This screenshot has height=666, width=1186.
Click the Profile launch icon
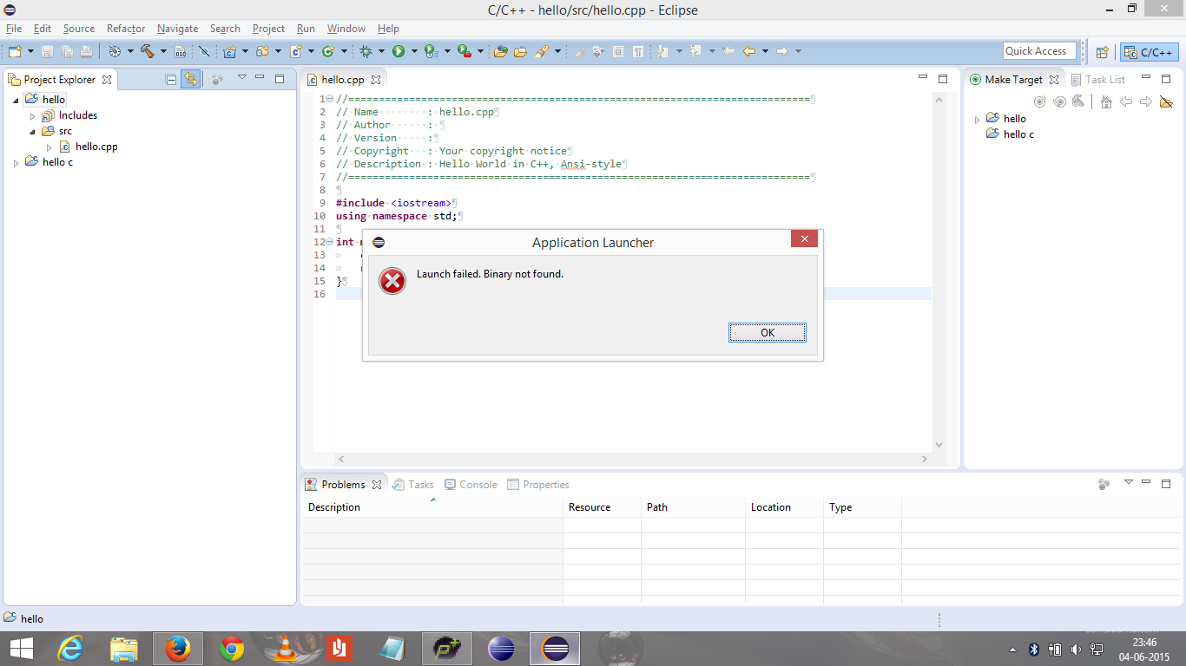pos(432,52)
